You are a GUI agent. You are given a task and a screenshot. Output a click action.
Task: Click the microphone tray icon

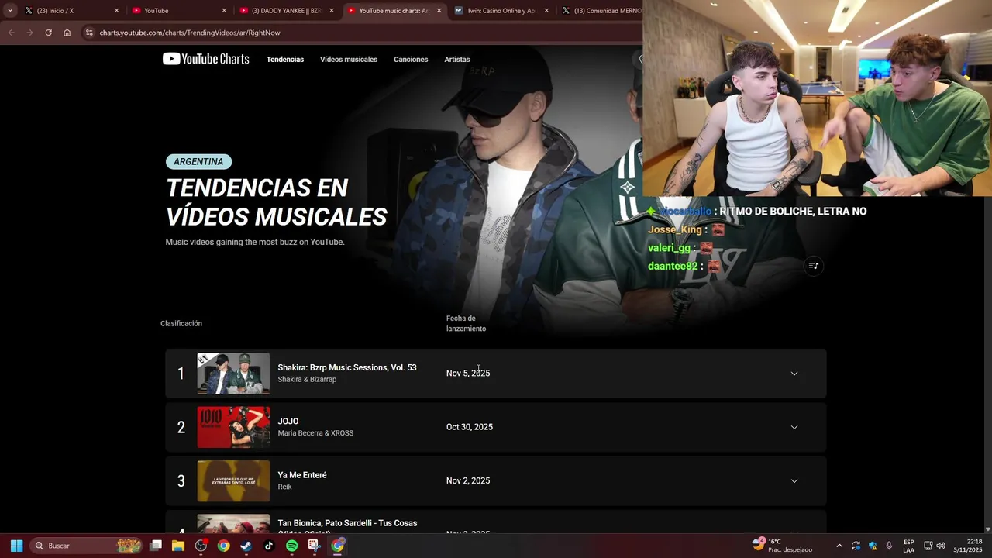(889, 546)
